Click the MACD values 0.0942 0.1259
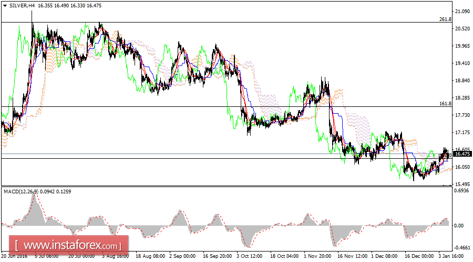 click(x=56, y=192)
